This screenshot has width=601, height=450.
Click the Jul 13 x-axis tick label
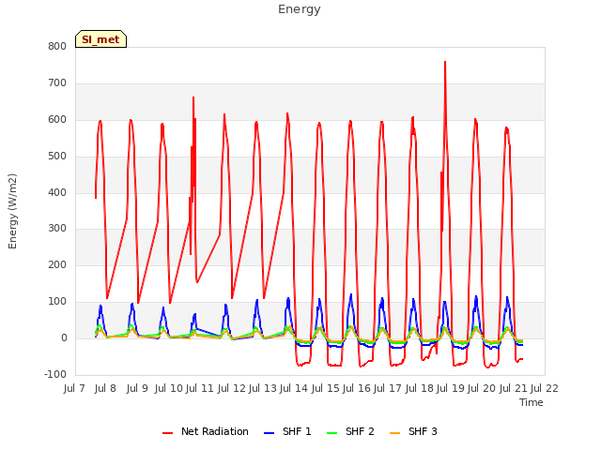click(263, 389)
